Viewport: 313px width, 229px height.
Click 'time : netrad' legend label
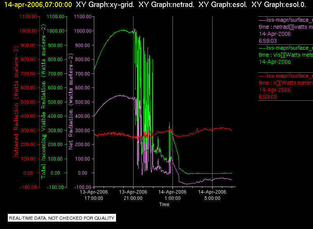[x=286, y=27]
